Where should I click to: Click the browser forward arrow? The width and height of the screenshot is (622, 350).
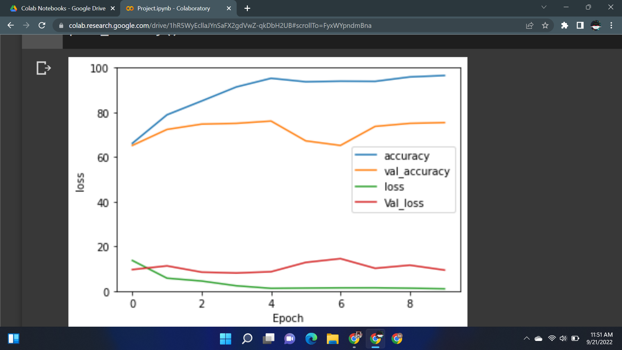click(26, 25)
